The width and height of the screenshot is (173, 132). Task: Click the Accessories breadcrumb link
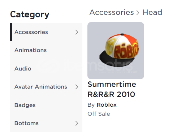(112, 12)
